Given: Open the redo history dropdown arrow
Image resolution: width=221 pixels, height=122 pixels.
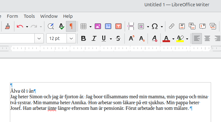Looking at the screenshot, I should [x=41, y=27].
